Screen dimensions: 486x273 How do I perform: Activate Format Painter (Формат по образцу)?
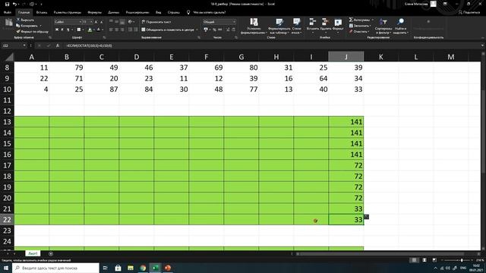click(x=32, y=31)
